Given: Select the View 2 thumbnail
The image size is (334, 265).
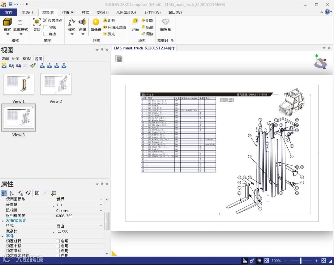Looking at the screenshot, I should [x=56, y=84].
